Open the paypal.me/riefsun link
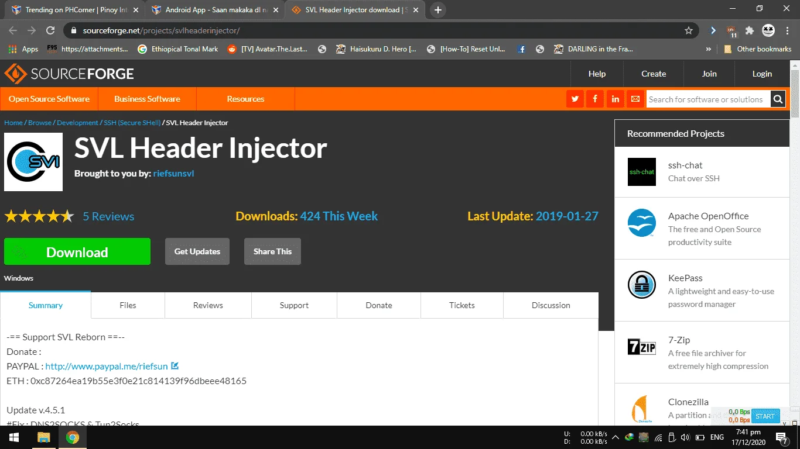Screen dimensions: 800x449 click(107, 366)
